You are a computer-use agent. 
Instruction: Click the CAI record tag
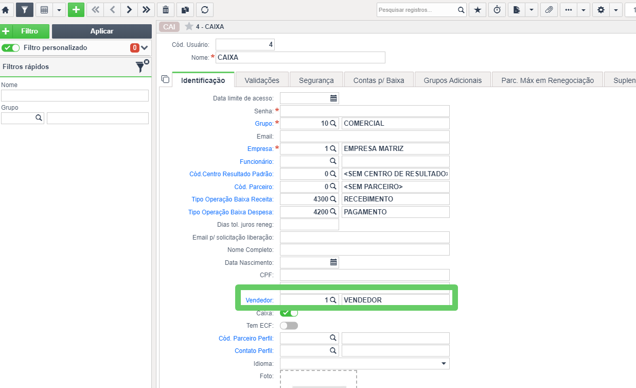[169, 27]
